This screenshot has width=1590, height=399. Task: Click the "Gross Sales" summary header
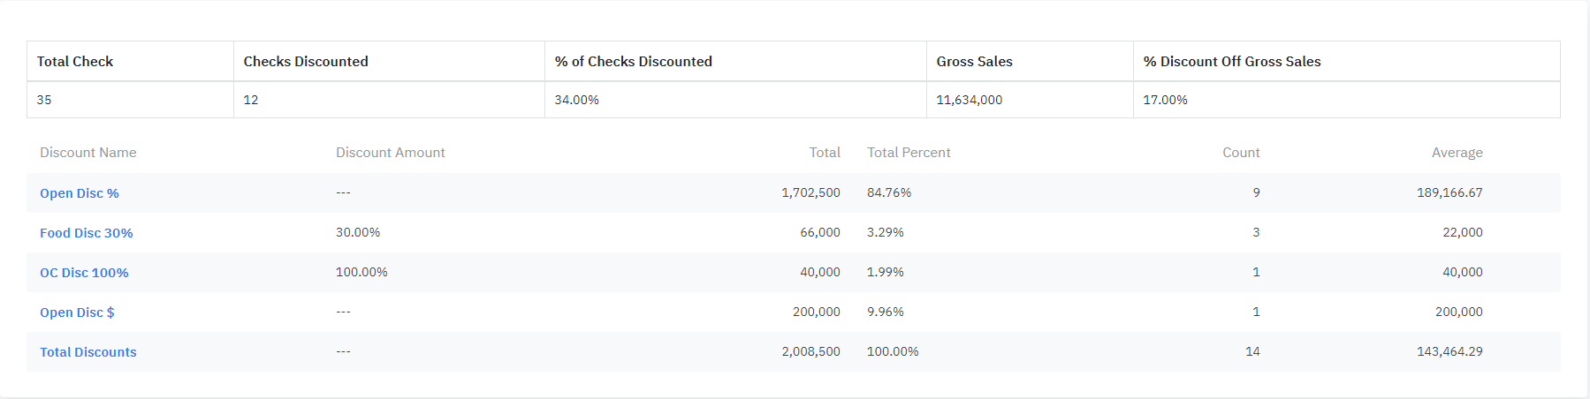974,62
